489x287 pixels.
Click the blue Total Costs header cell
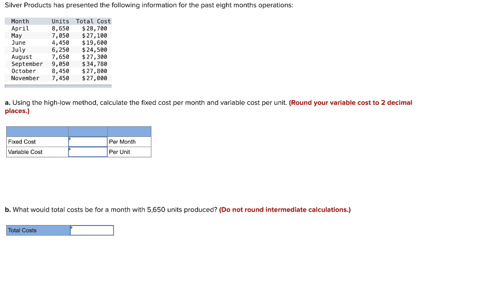point(38,230)
